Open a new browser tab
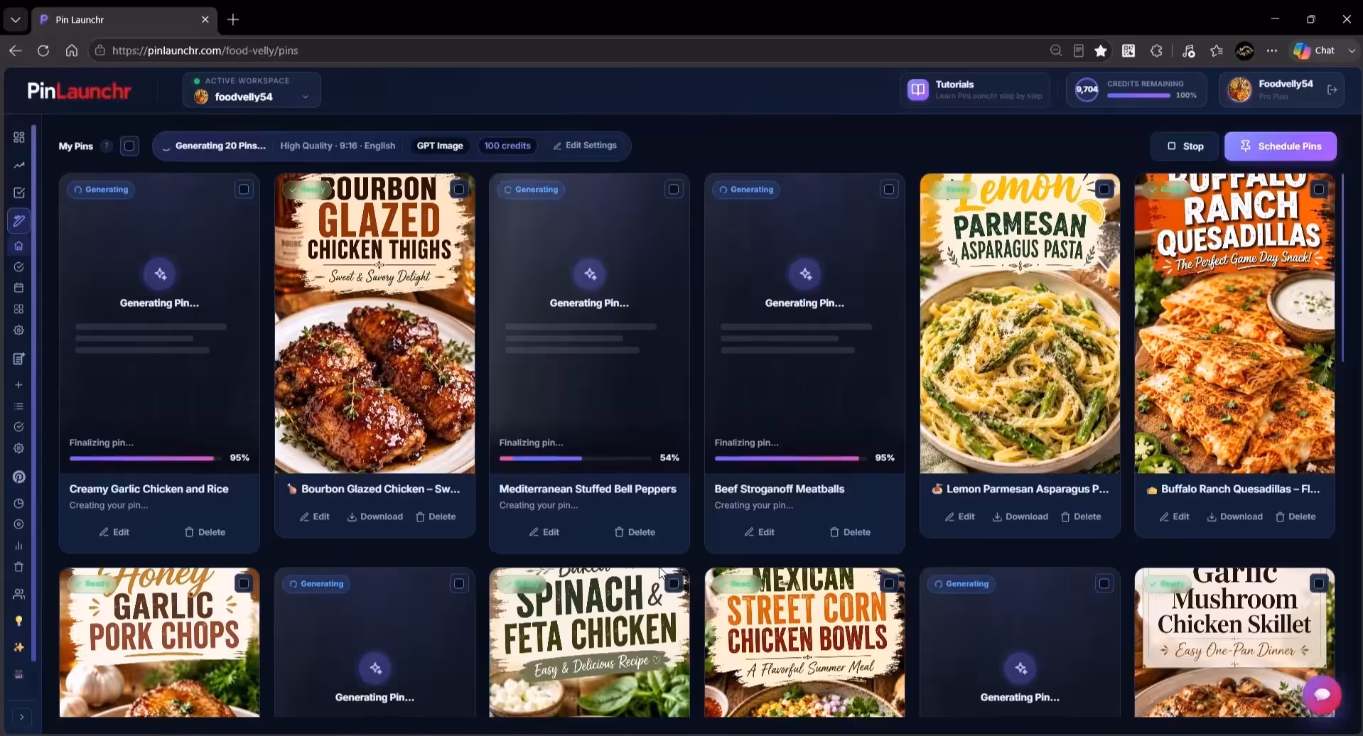The image size is (1363, 736). (x=233, y=19)
